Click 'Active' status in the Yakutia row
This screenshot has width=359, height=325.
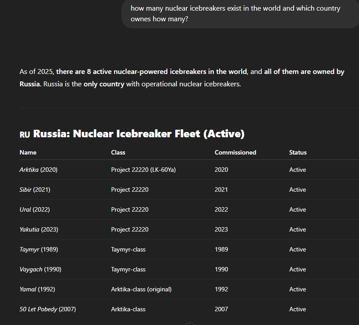pos(298,229)
